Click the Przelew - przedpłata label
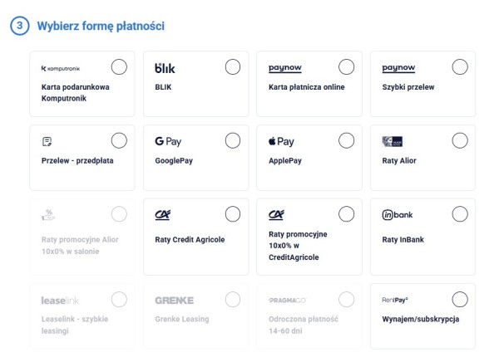This screenshot has height=362, width=499. coord(77,161)
